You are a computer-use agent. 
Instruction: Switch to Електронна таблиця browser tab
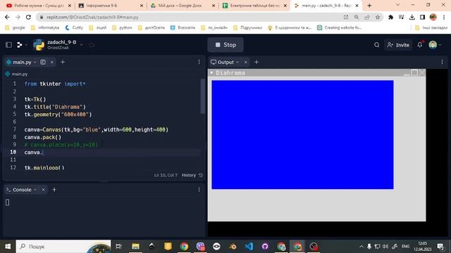(254, 6)
